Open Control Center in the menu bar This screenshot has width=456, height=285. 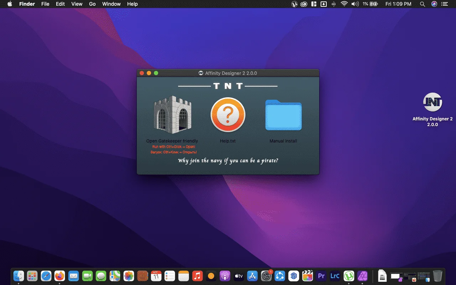[444, 4]
